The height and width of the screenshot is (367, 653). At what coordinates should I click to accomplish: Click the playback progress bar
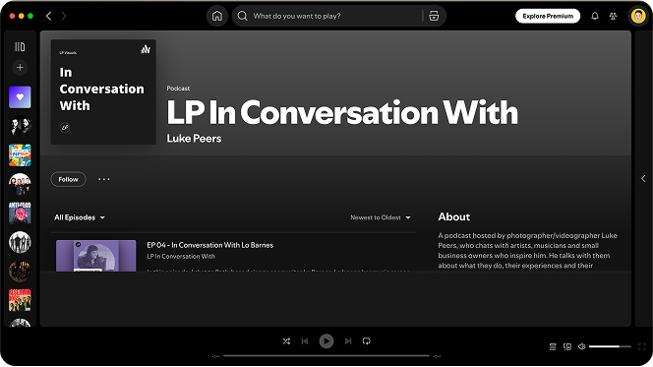(326, 356)
